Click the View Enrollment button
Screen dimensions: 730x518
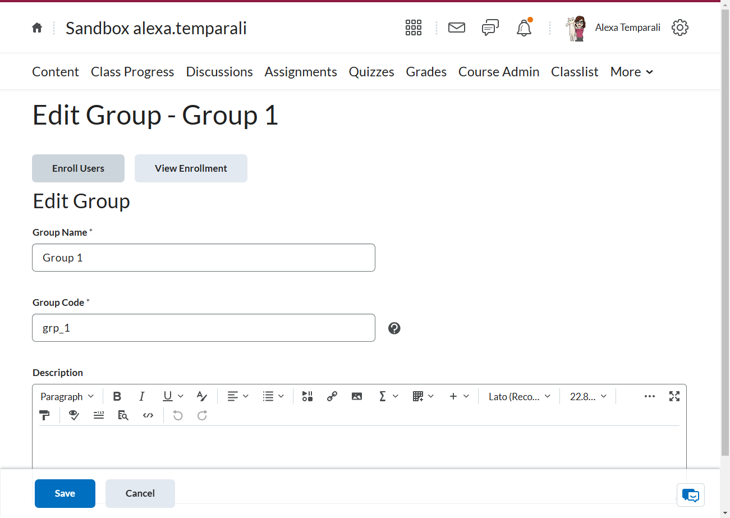[x=191, y=168]
